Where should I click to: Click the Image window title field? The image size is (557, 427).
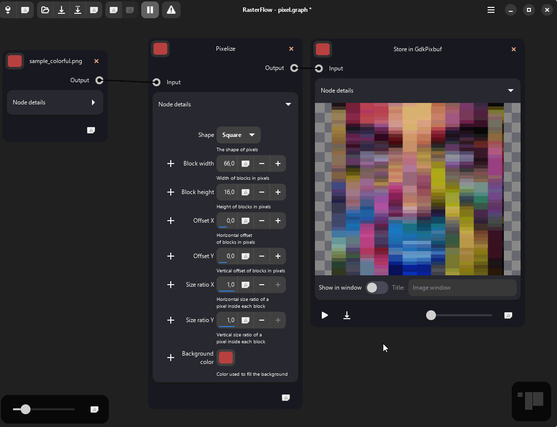coord(462,288)
